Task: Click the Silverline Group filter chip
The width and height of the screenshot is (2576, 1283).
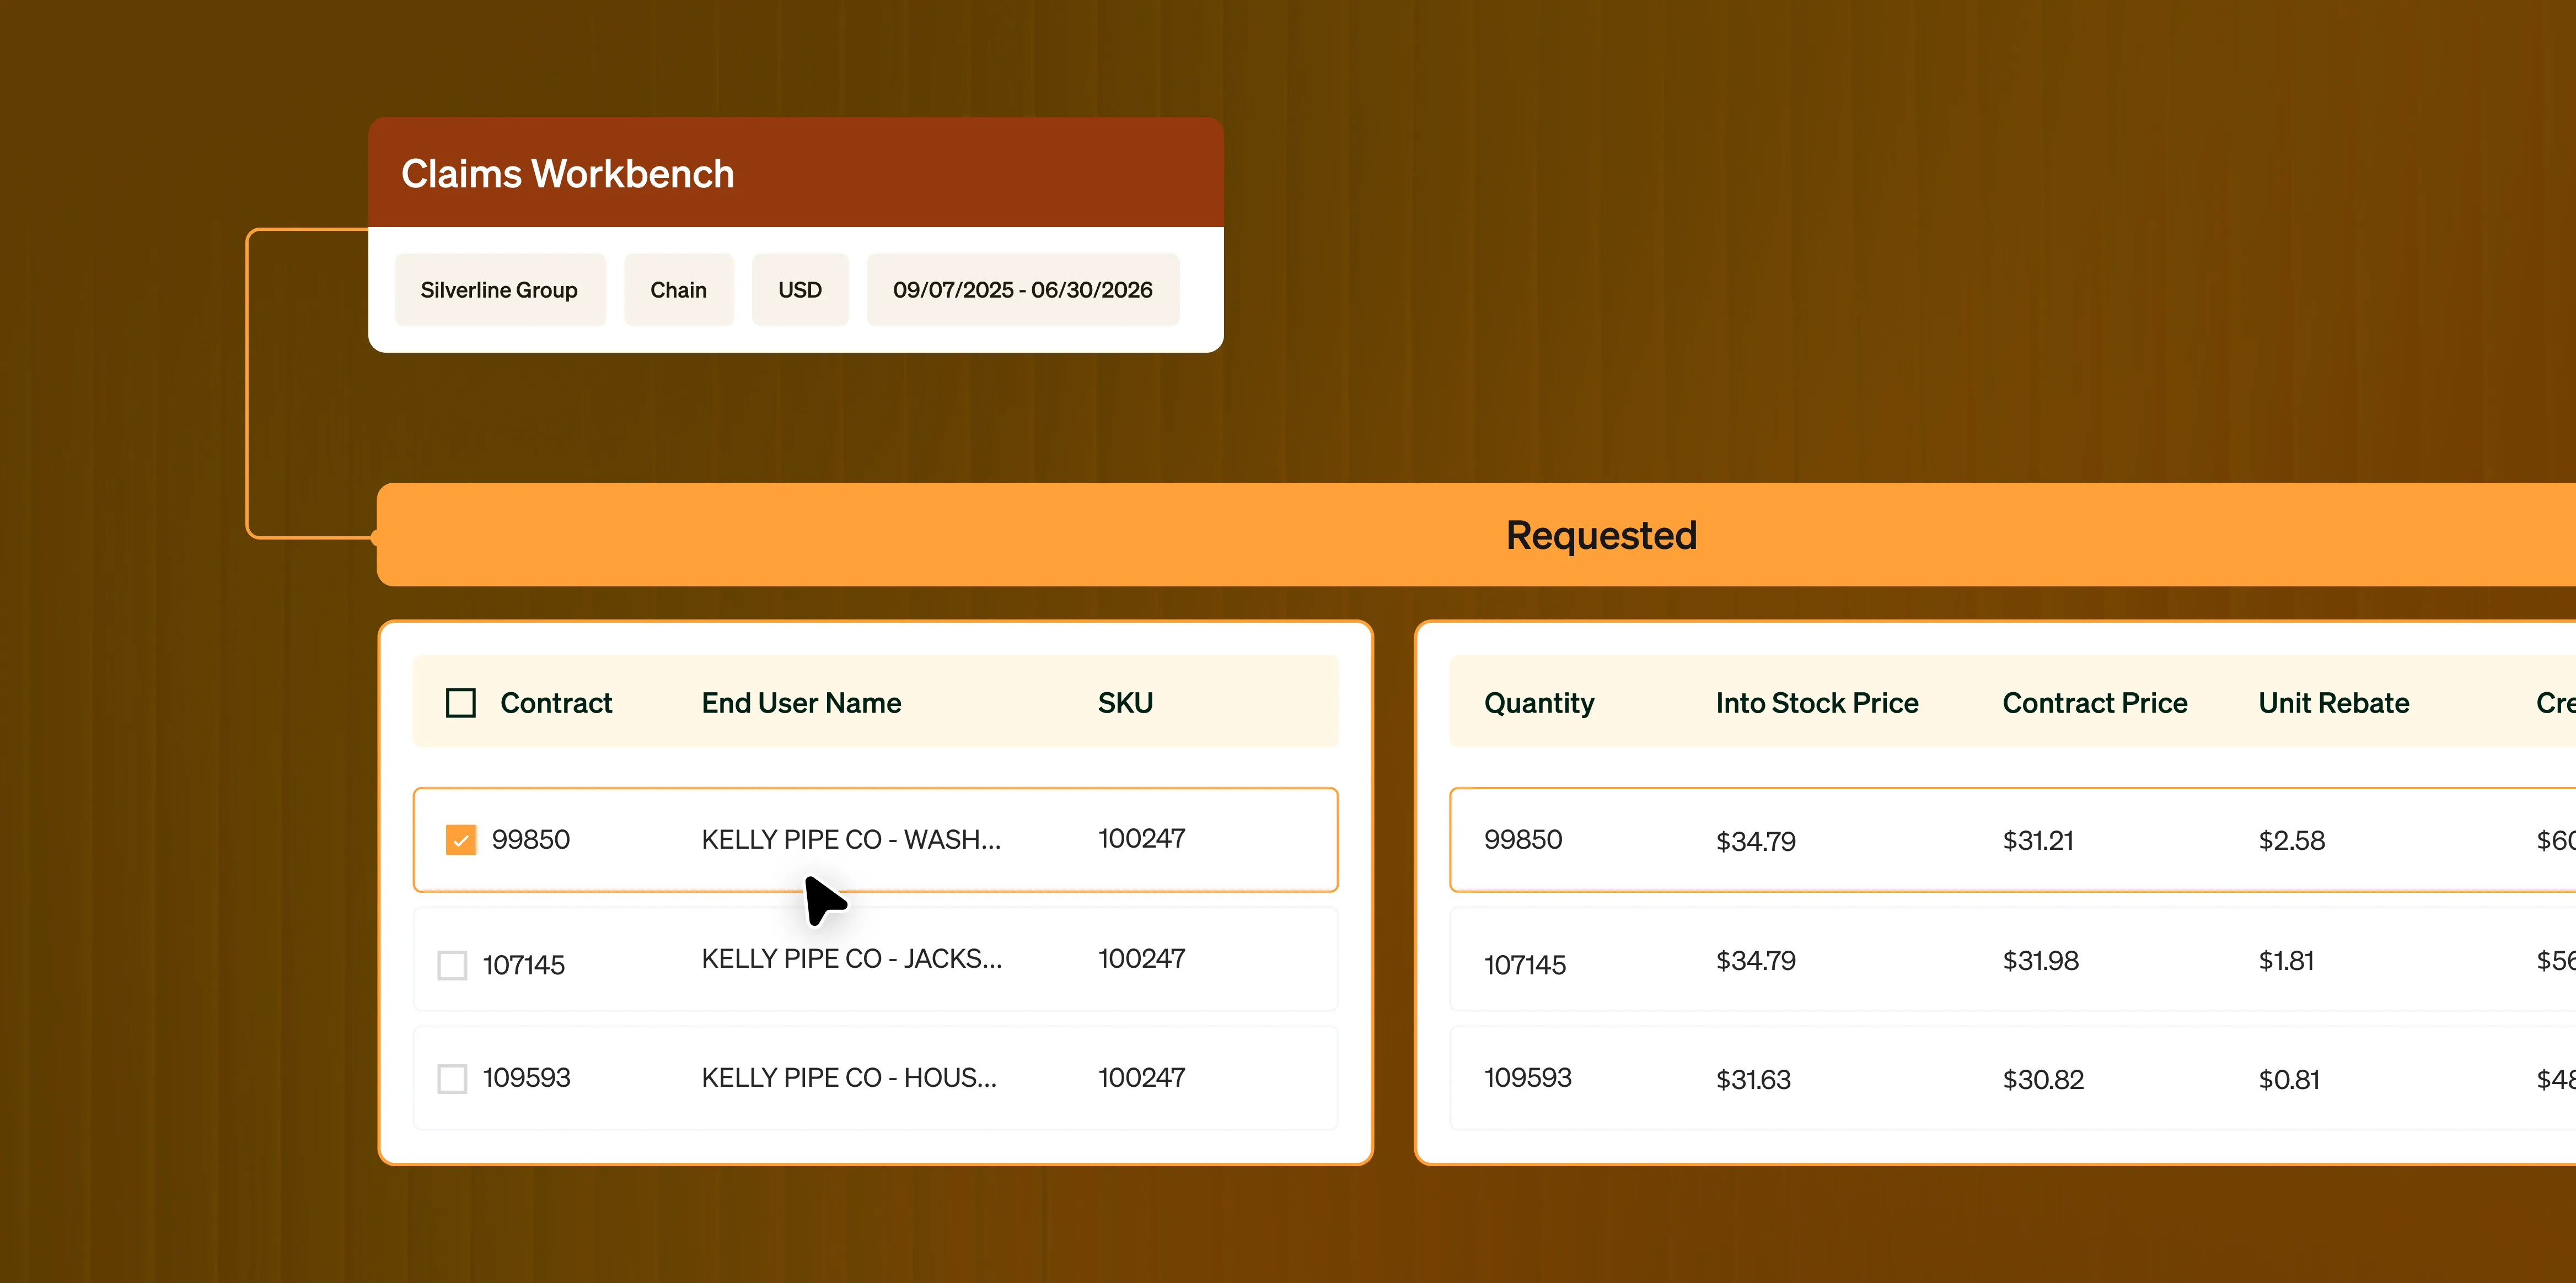Action: (499, 290)
